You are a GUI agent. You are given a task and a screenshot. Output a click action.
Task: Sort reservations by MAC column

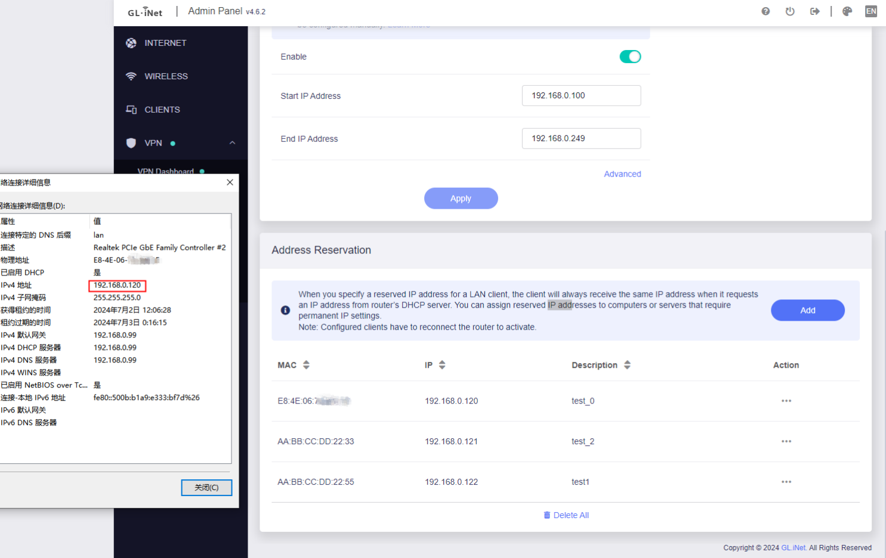[306, 365]
